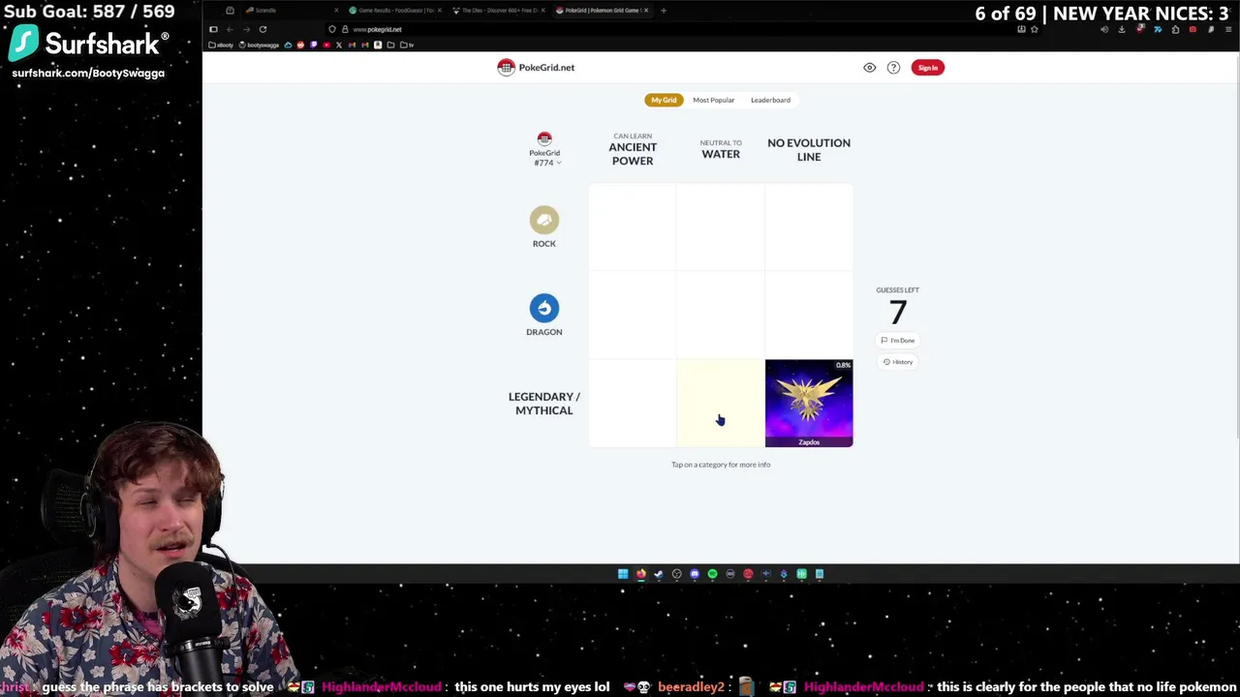Tap the Legendary / Mythical row label
This screenshot has height=697, width=1240.
pos(544,403)
